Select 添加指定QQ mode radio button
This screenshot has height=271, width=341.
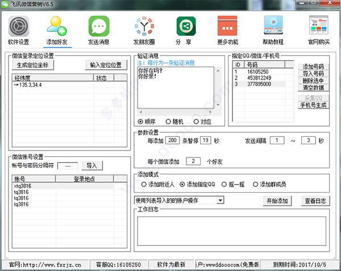[x=182, y=185]
